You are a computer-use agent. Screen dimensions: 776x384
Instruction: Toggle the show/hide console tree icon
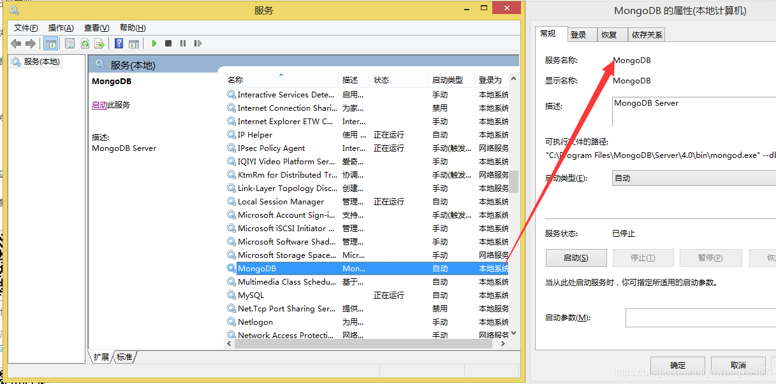point(50,43)
